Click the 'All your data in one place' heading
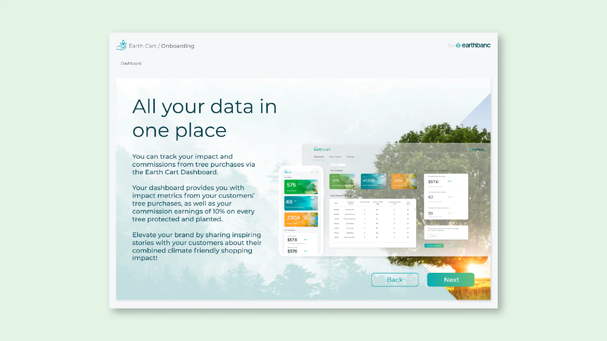 (204, 118)
